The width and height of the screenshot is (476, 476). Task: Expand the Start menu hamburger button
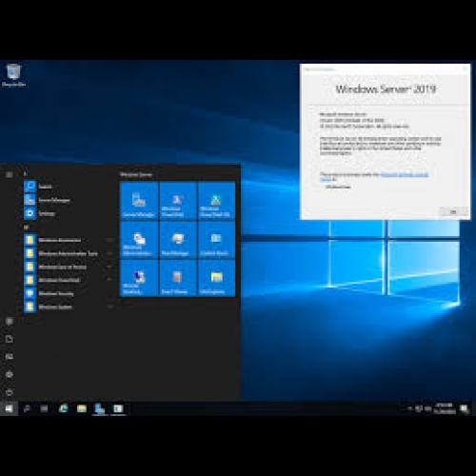pos(10,174)
